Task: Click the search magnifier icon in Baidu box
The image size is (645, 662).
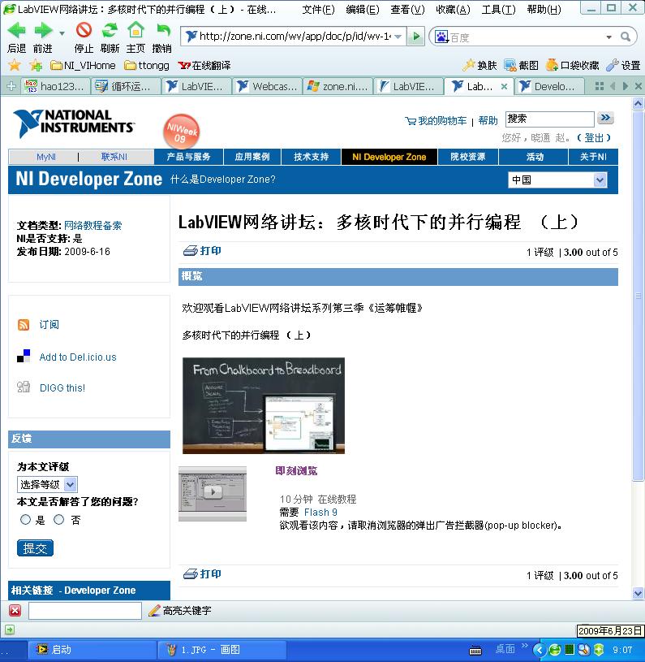Action: point(626,37)
